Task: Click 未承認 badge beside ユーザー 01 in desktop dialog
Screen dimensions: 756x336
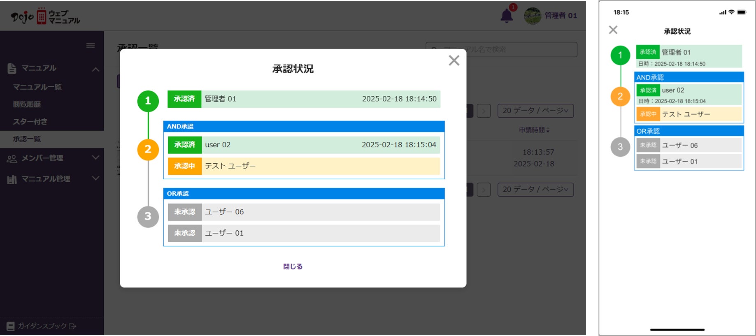Action: tap(185, 233)
